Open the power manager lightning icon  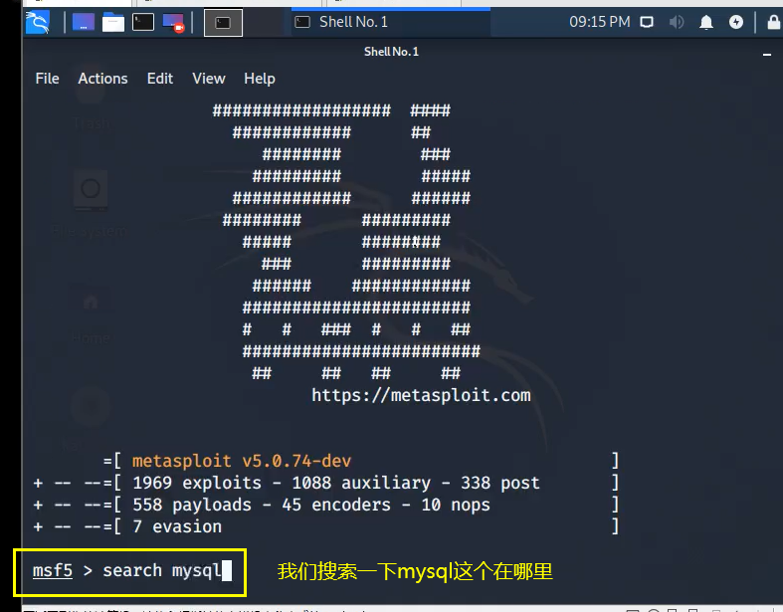tap(736, 22)
